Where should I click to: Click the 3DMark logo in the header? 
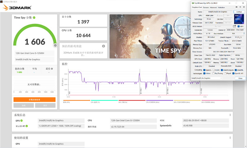17,7
